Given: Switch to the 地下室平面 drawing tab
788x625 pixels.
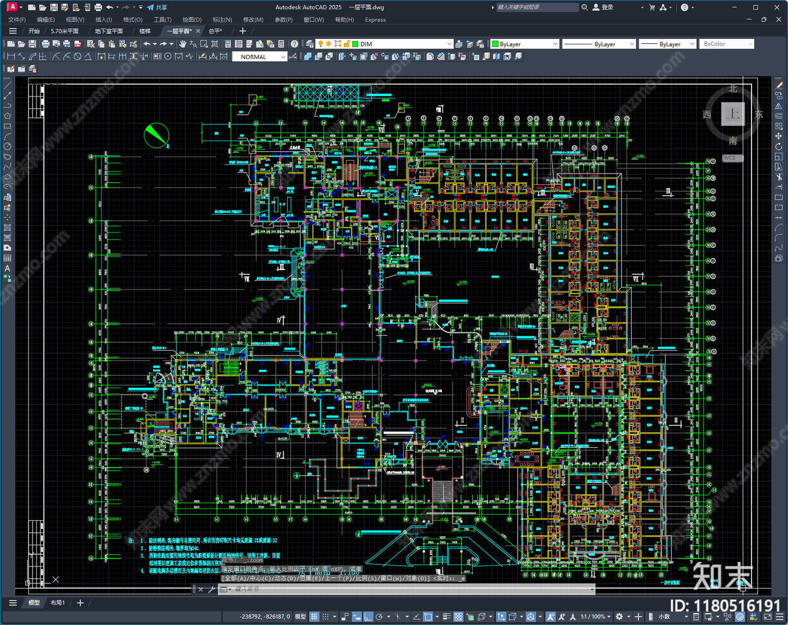Looking at the screenshot, I should [109, 31].
